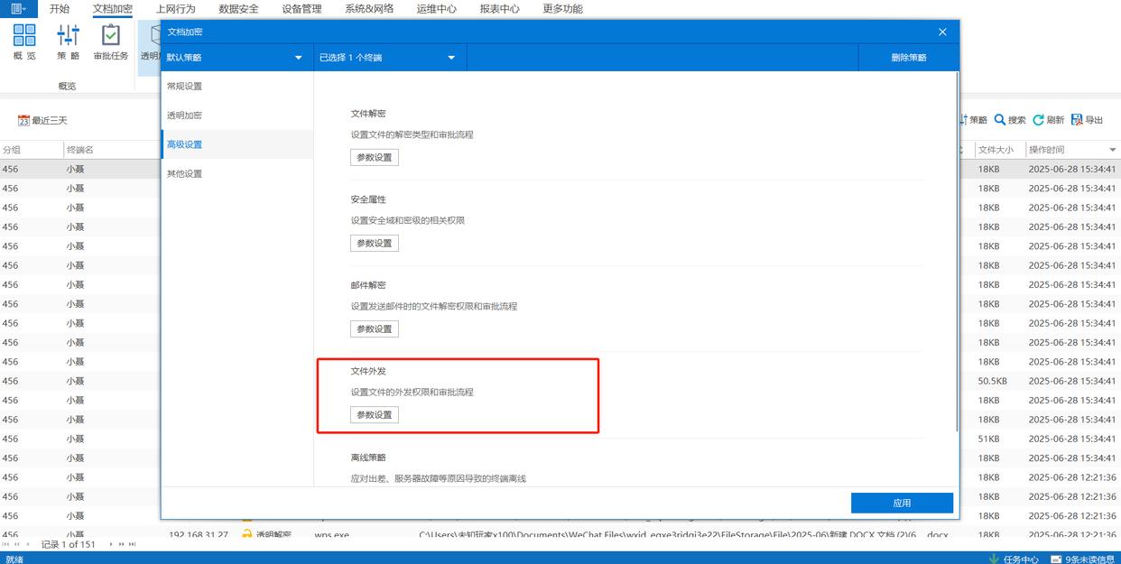The image size is (1121, 564).
Task: Open the 任务中心 download icon in status bar
Action: pos(995,559)
